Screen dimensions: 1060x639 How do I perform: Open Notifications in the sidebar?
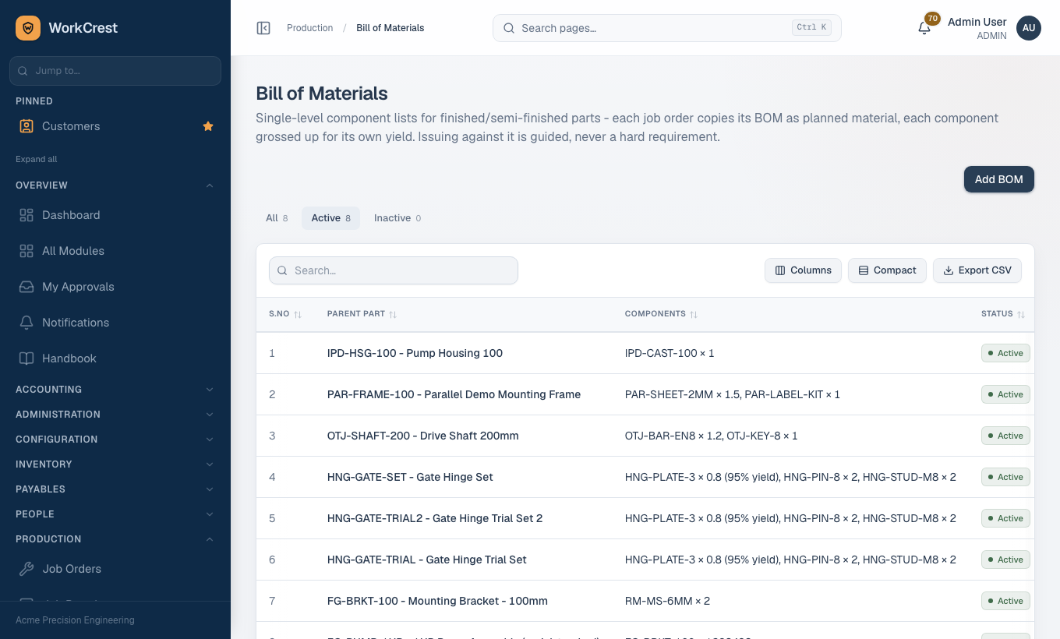pyautogui.click(x=115, y=323)
